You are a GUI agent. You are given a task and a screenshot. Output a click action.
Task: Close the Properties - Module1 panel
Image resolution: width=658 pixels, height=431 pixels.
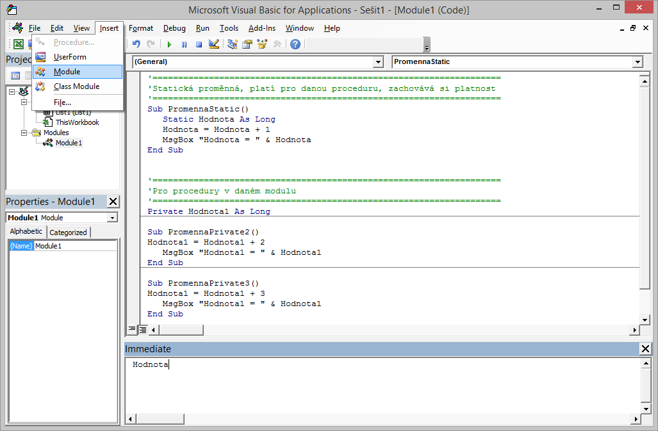(113, 202)
